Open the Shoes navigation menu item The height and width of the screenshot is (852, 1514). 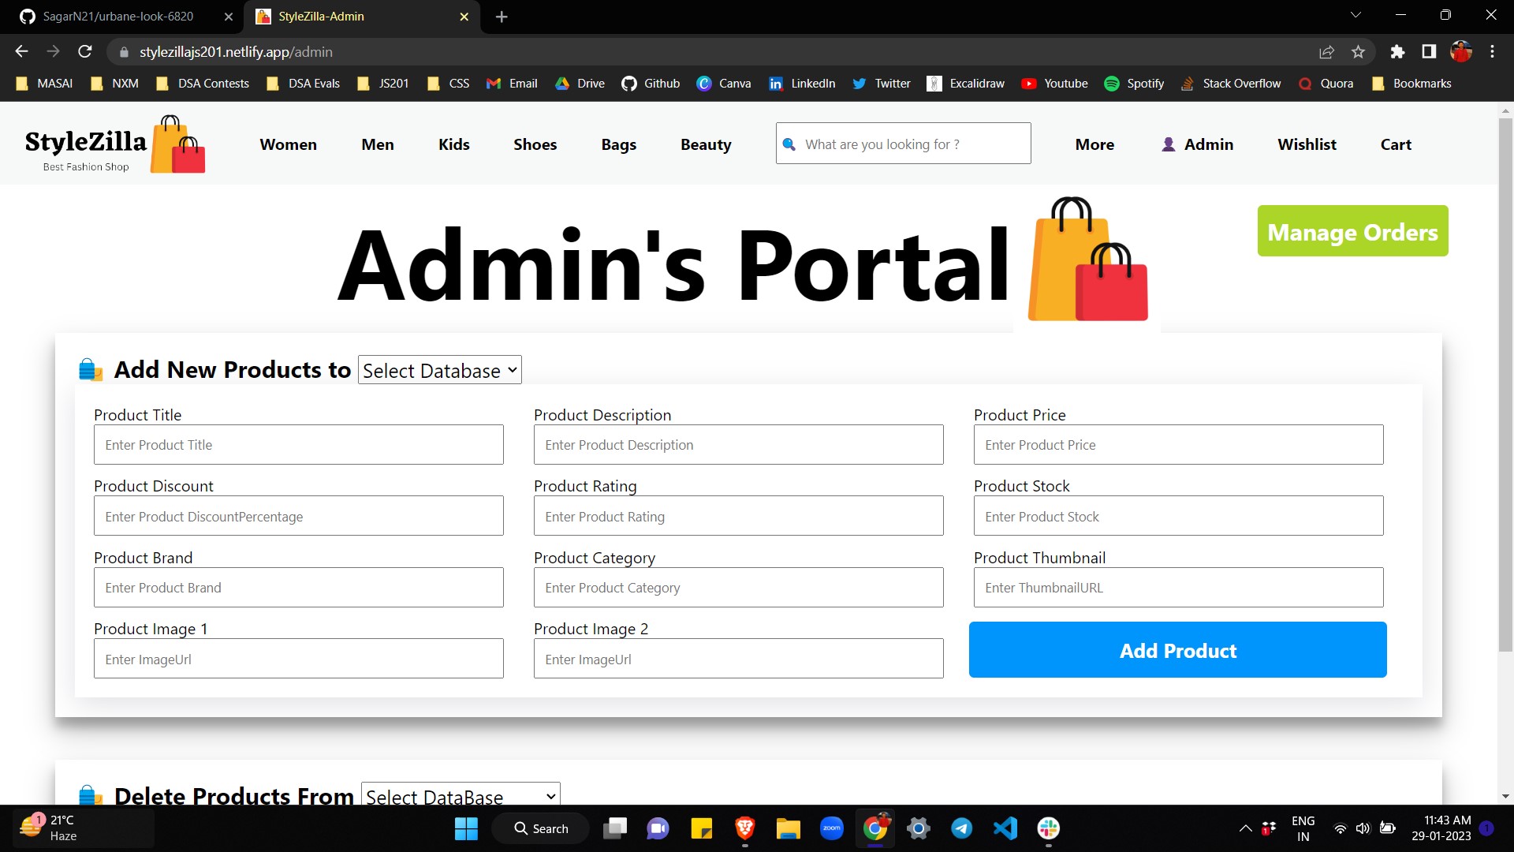(x=535, y=144)
